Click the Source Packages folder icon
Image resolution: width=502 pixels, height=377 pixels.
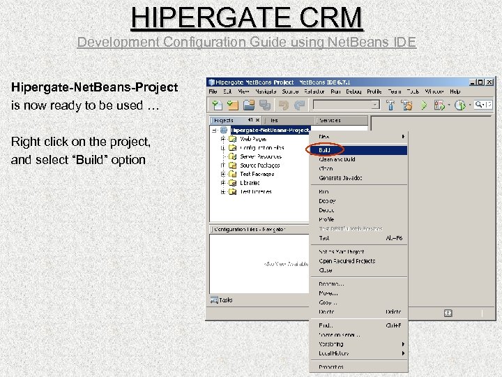(x=232, y=165)
